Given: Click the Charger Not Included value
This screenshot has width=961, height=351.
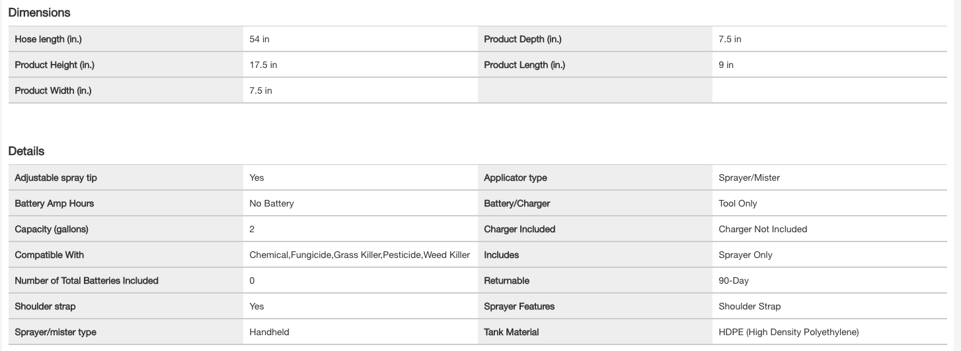Looking at the screenshot, I should [x=763, y=229].
